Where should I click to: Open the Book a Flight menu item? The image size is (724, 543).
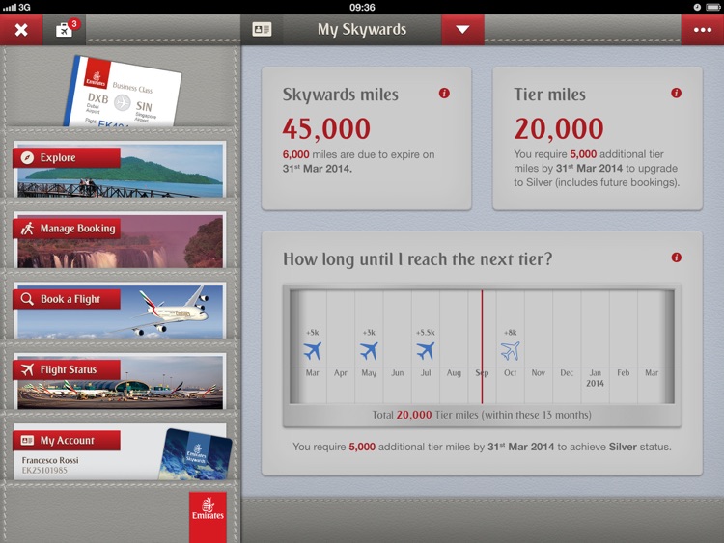tap(120, 311)
